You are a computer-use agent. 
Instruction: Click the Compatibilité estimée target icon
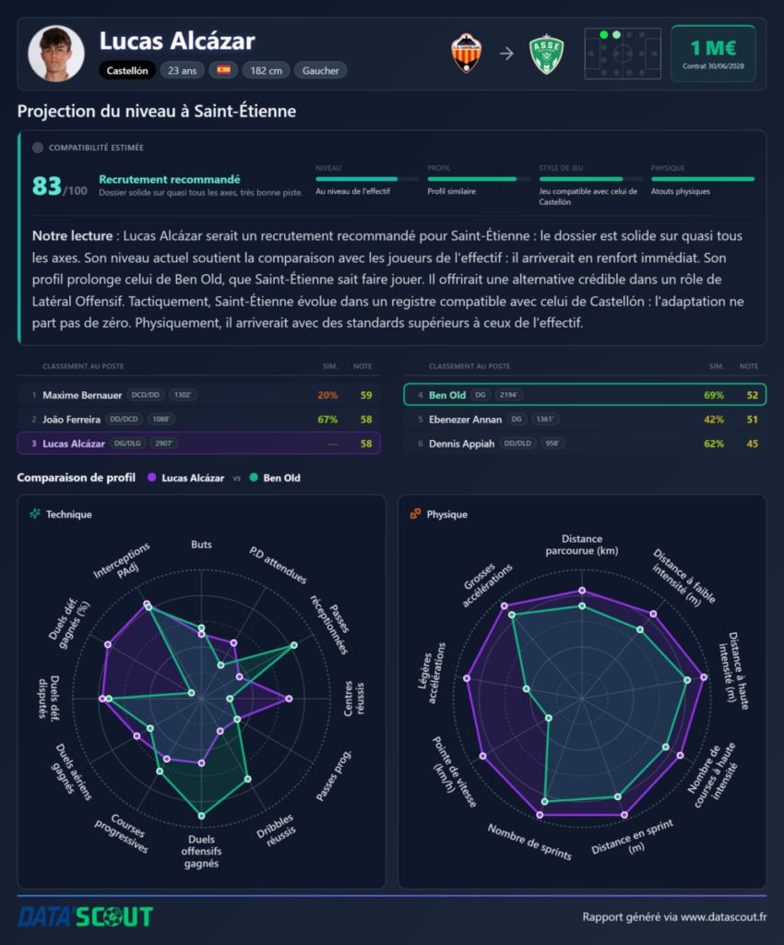coord(37,148)
